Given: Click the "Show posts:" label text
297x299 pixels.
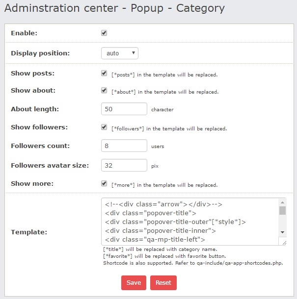Looking at the screenshot, I should click(32, 74).
